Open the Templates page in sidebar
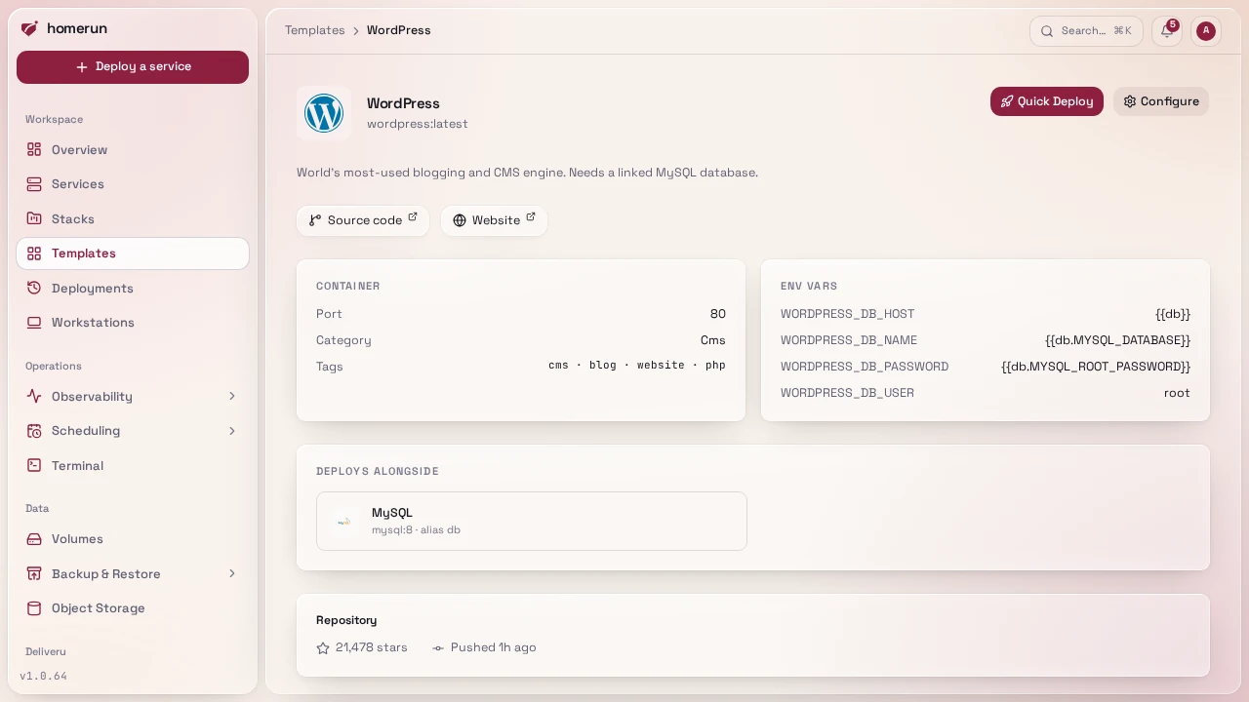Image resolution: width=1249 pixels, height=702 pixels. tap(133, 253)
